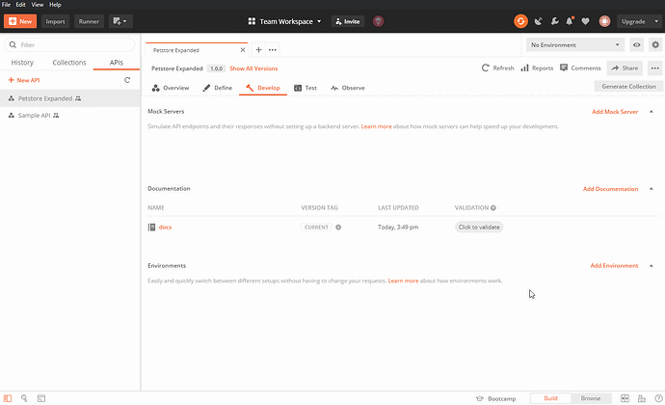The width and height of the screenshot is (665, 405).
Task: Open the Help menu
Action: pos(55,5)
